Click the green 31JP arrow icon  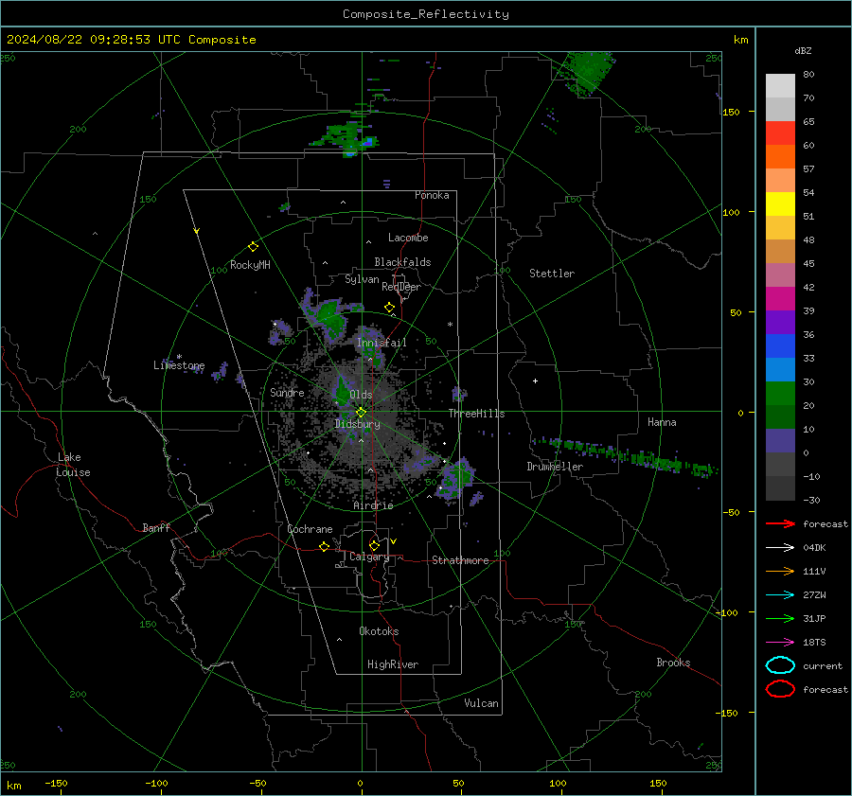pyautogui.click(x=780, y=618)
